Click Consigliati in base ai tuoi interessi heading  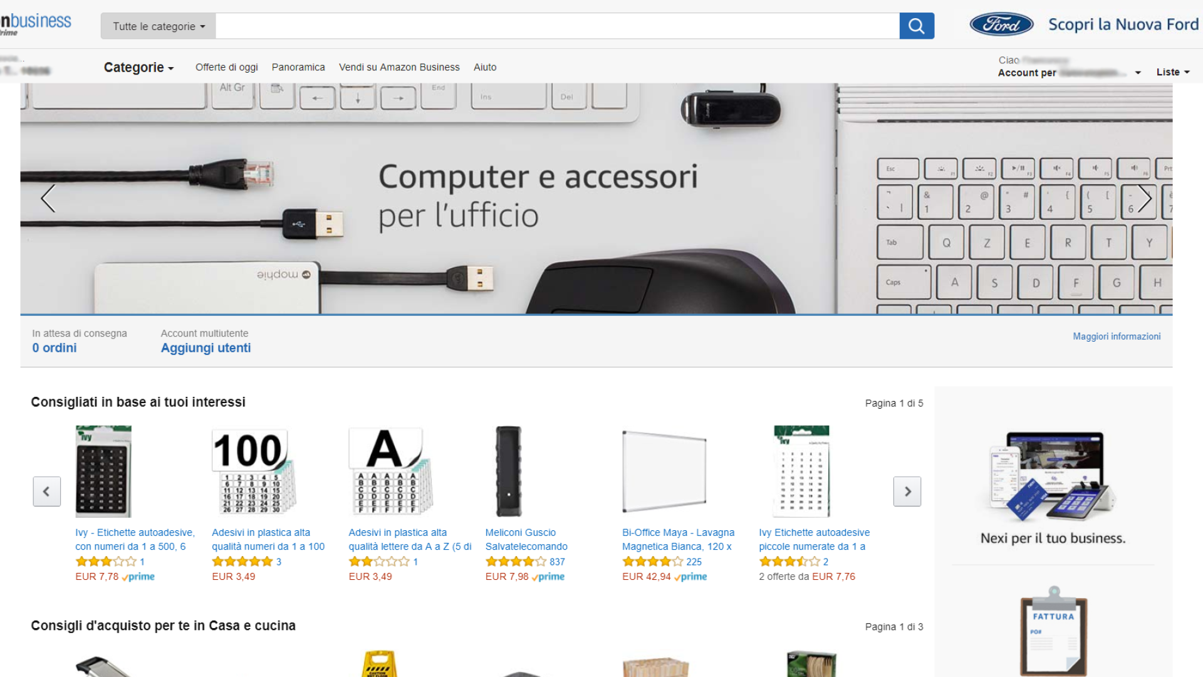click(x=138, y=402)
